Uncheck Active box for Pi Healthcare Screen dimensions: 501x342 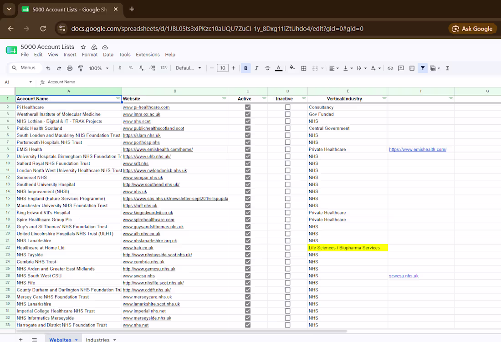(x=248, y=107)
